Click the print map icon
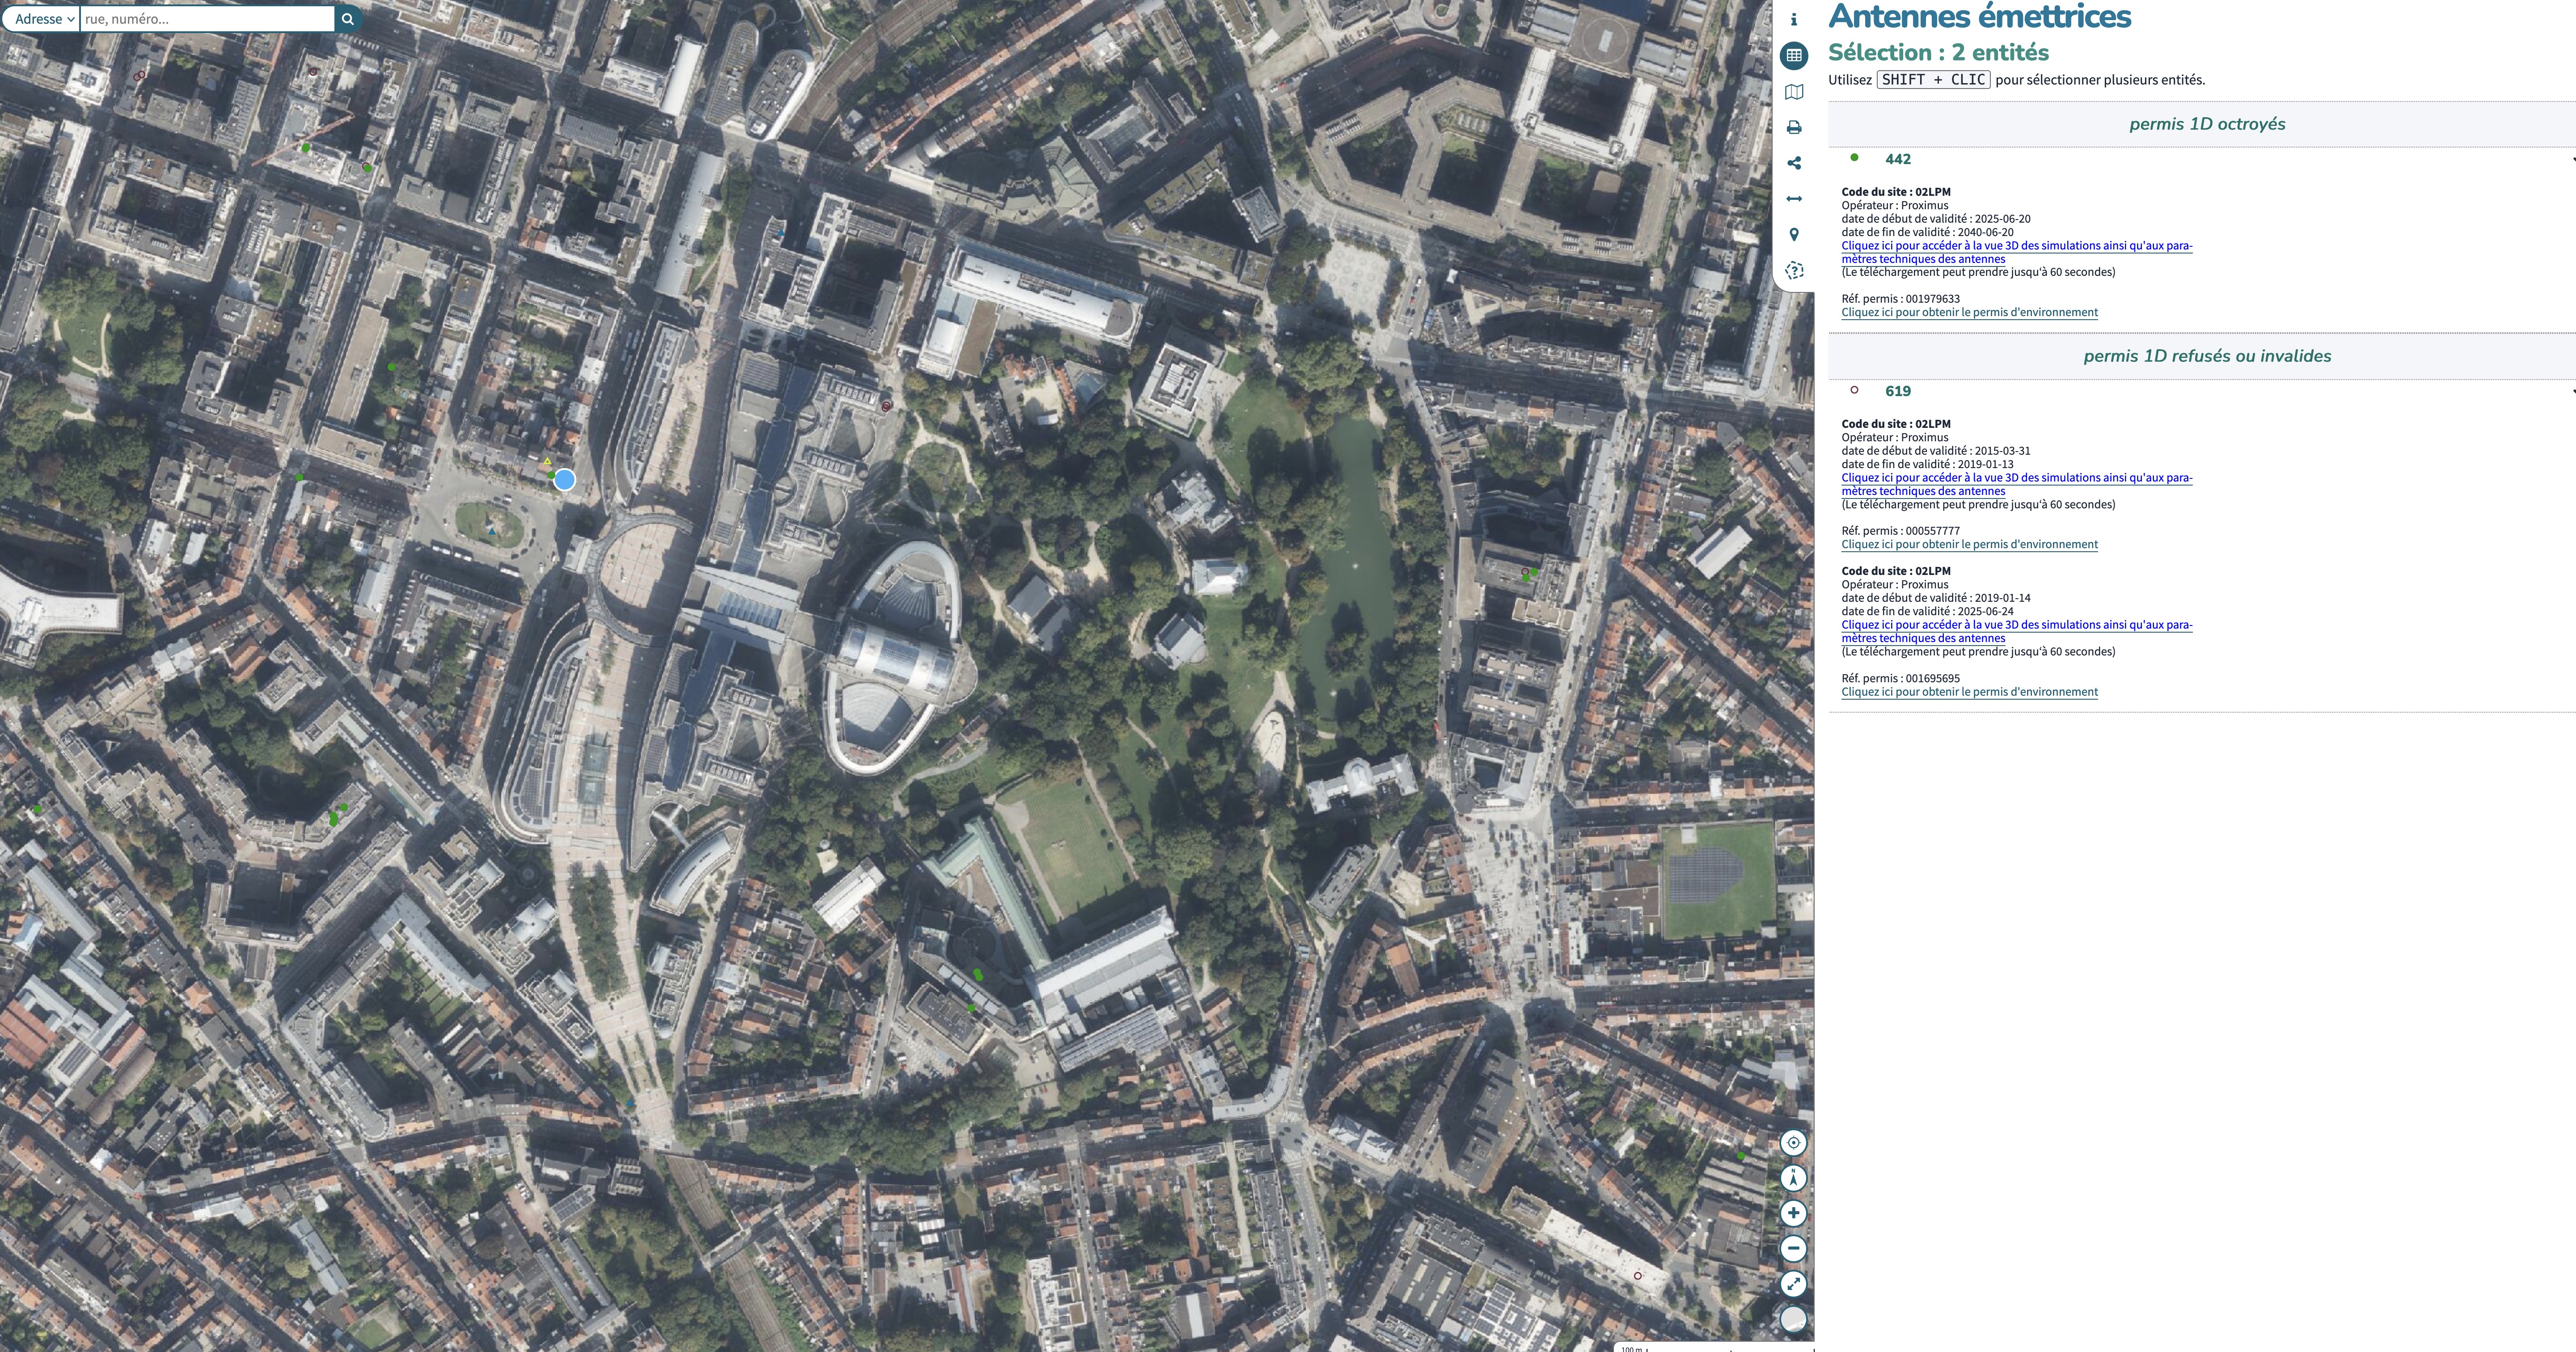 (1794, 128)
